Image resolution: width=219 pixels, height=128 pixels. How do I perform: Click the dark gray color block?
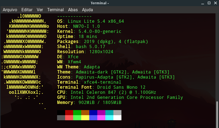[x=61, y=118]
